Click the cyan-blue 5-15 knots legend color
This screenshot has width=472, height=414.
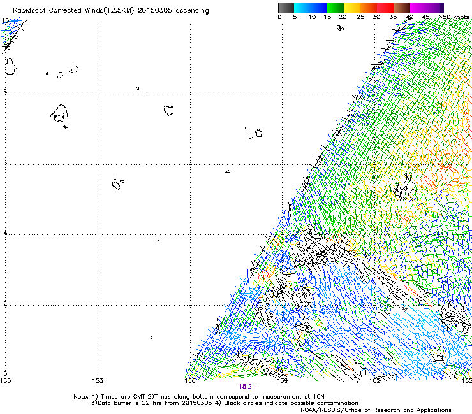(x=311, y=8)
